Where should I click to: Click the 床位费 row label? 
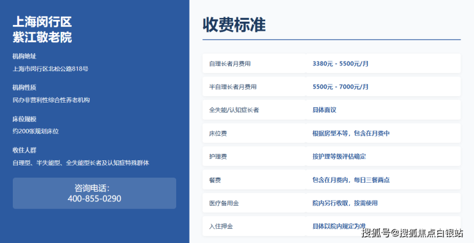pos(218,133)
